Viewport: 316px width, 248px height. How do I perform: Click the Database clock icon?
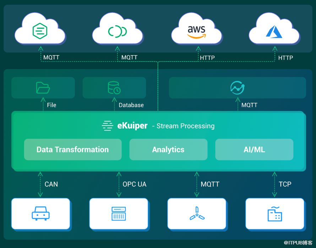(x=114, y=88)
